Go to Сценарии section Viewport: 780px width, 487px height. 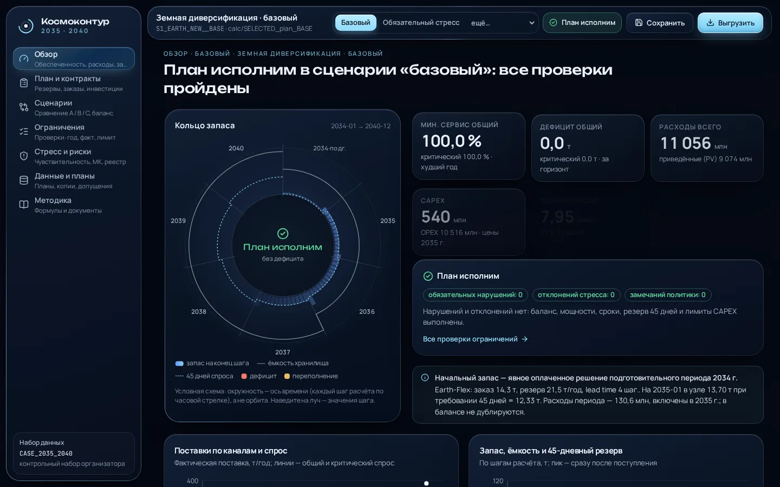(x=74, y=107)
